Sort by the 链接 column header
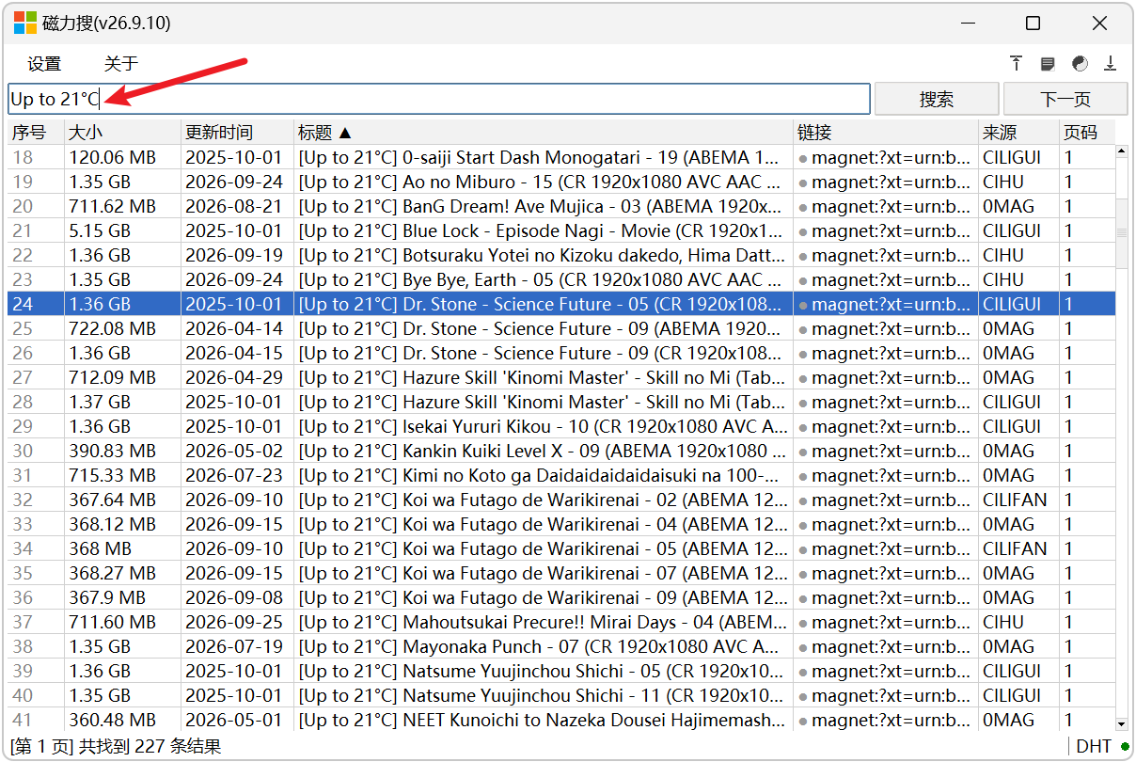The width and height of the screenshot is (1136, 762). (886, 133)
